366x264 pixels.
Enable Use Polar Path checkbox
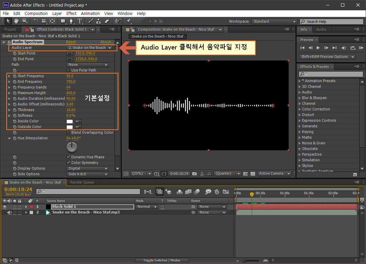point(68,70)
